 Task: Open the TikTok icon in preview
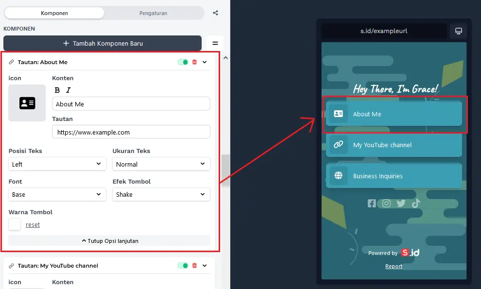[x=415, y=204]
